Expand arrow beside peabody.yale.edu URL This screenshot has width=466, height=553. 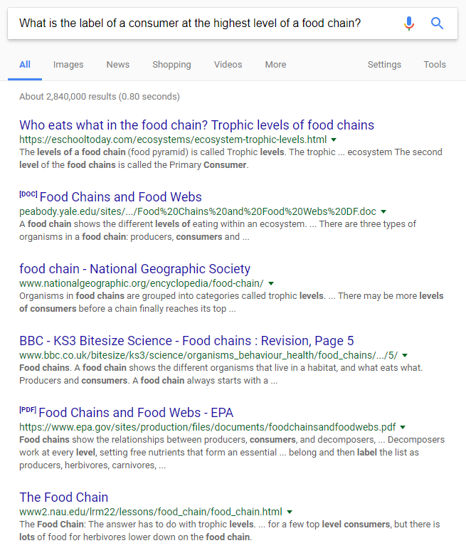point(383,211)
